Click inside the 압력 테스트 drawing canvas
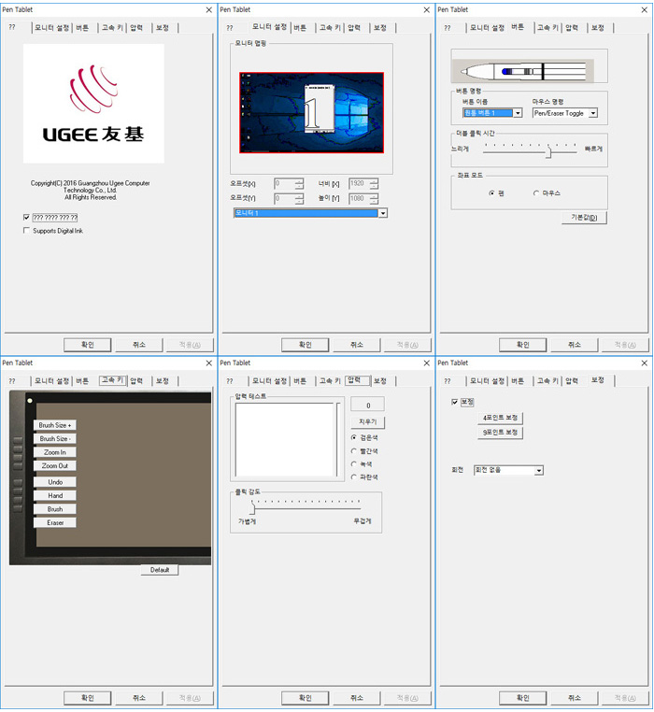 click(x=286, y=439)
